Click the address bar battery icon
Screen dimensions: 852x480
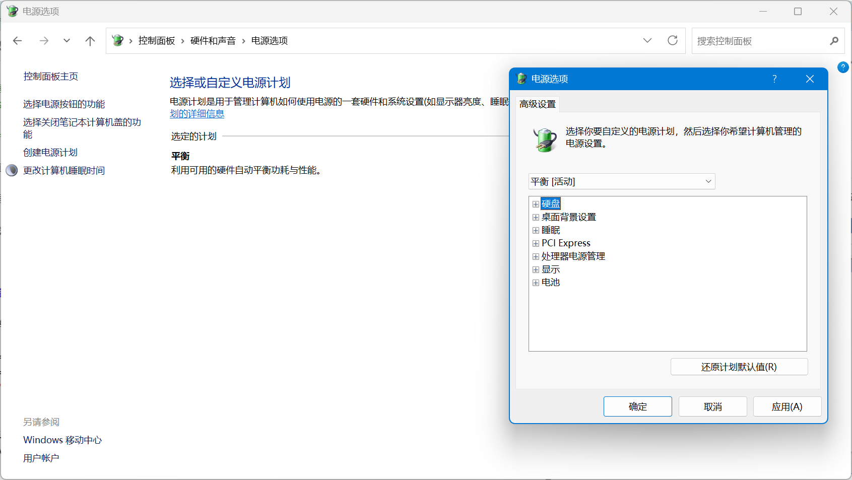(118, 40)
